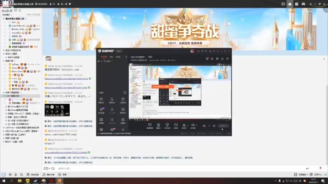Toggle visibility eye of 全屏1 source
Viewport: 328px width, 184px height.
click(x=99, y=61)
